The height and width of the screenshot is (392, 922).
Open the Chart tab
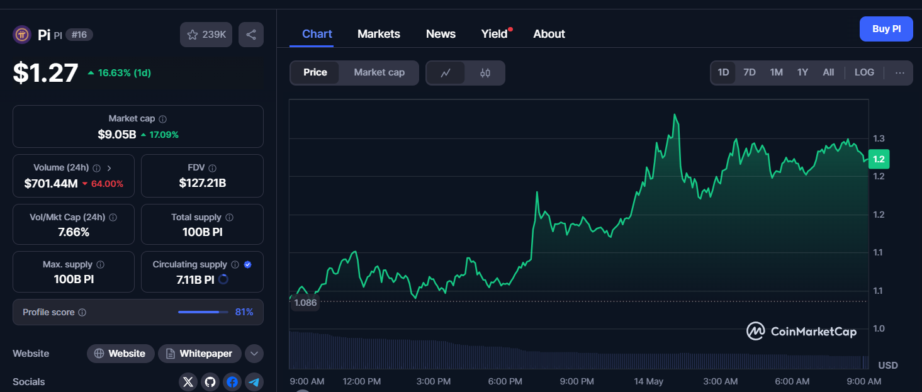[x=317, y=34]
